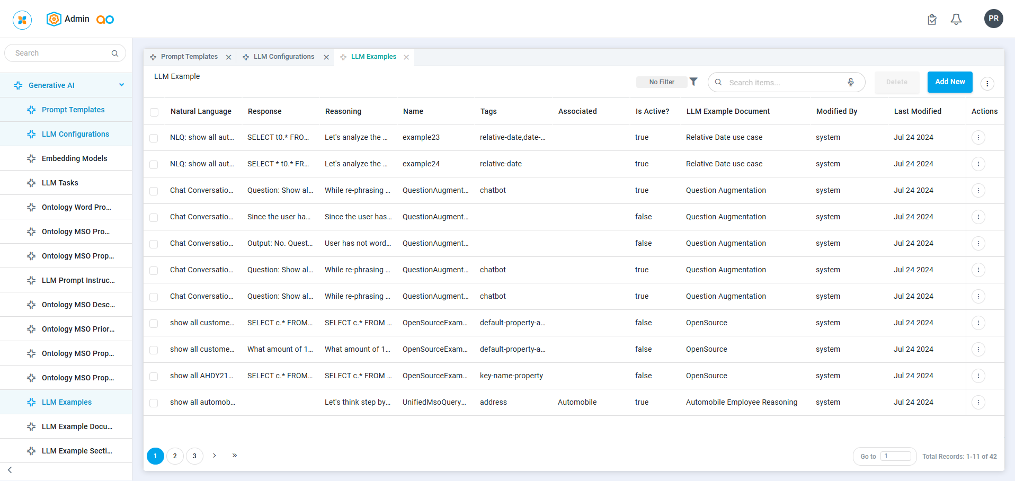Select the checkbox for the Automobile row

click(154, 403)
